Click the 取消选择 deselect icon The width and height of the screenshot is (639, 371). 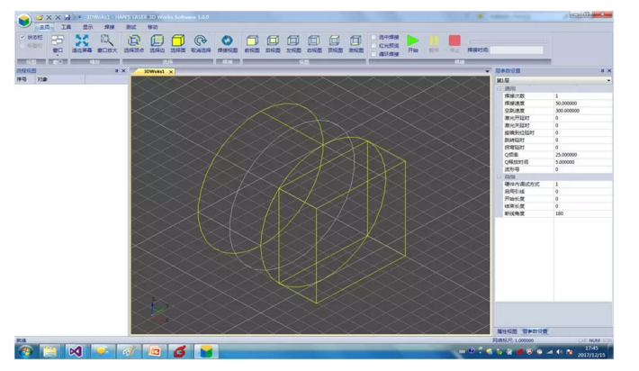(201, 42)
